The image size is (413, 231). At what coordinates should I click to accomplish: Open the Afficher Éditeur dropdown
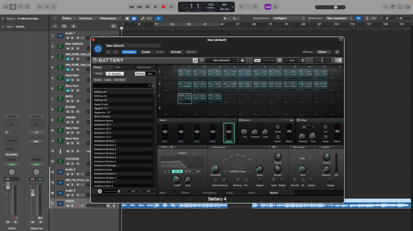coord(324,52)
